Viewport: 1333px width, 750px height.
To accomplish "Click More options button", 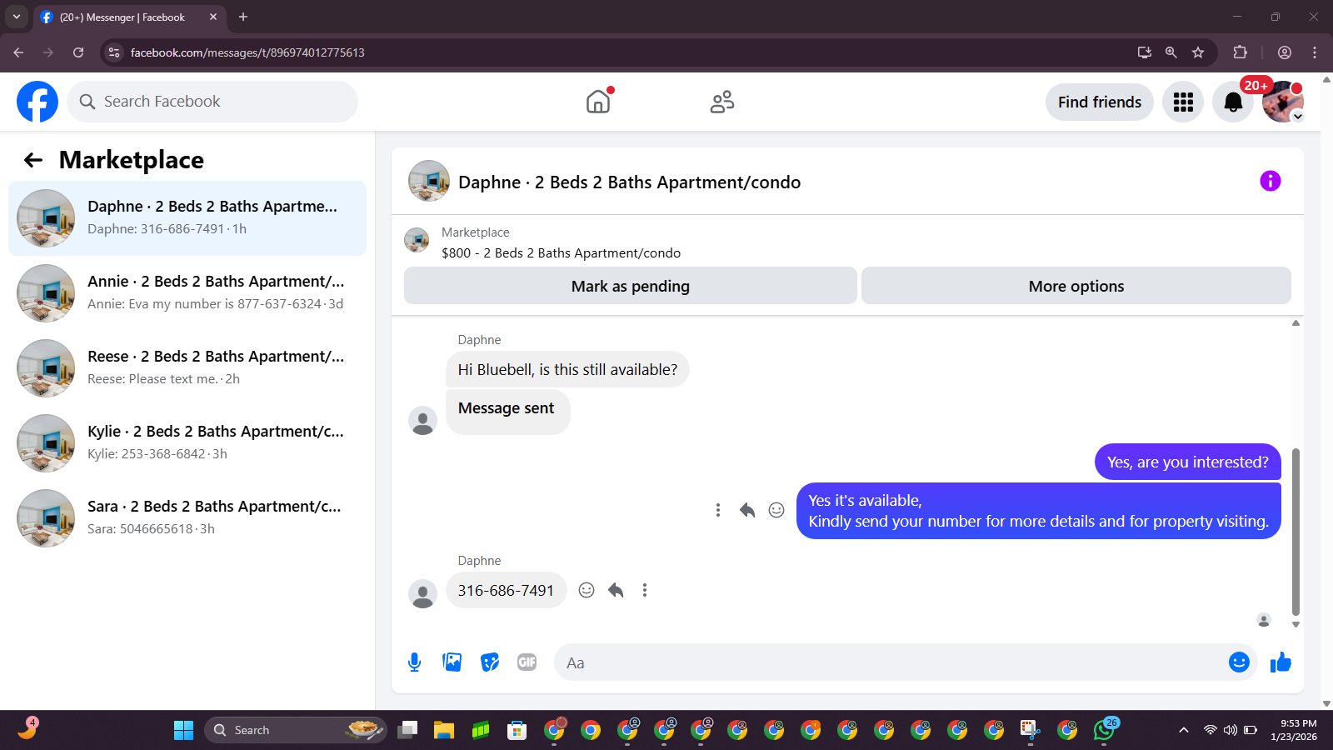I will [x=1076, y=286].
